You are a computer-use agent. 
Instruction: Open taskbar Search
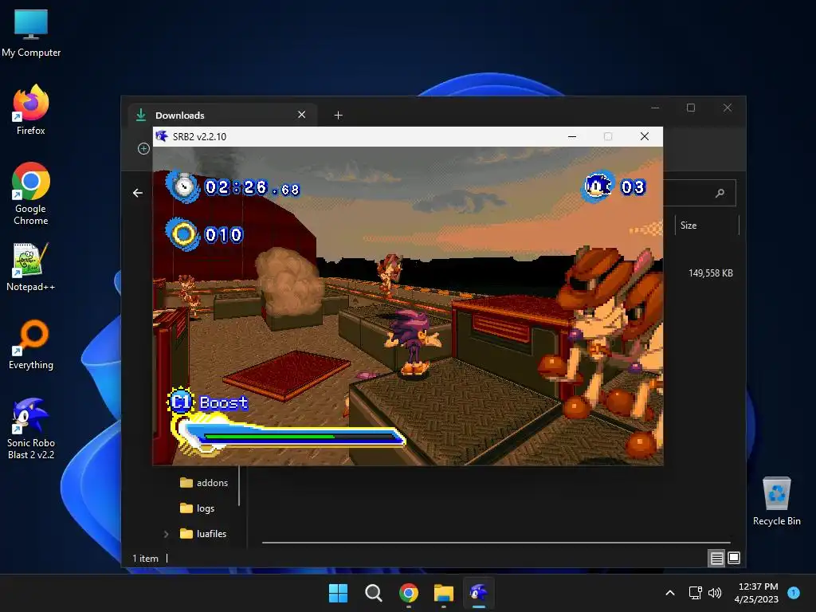click(373, 593)
